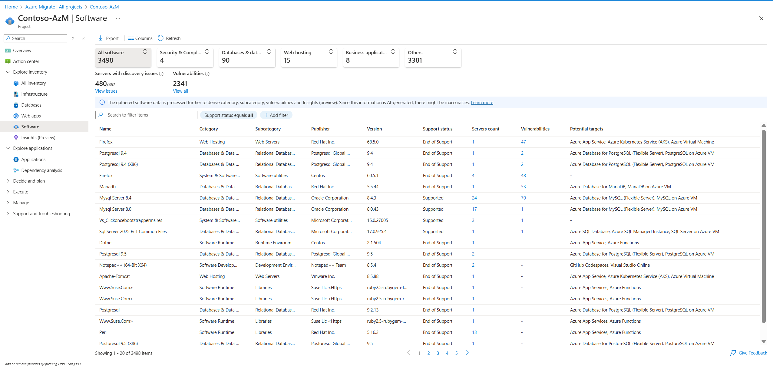Open Dependency analysis from sidebar
Screen dimensions: 773x366
coord(41,170)
